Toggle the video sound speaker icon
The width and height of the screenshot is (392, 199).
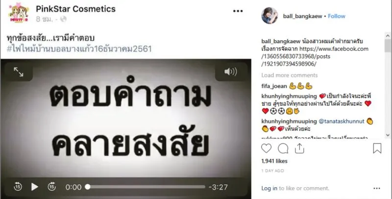pyautogui.click(x=230, y=72)
